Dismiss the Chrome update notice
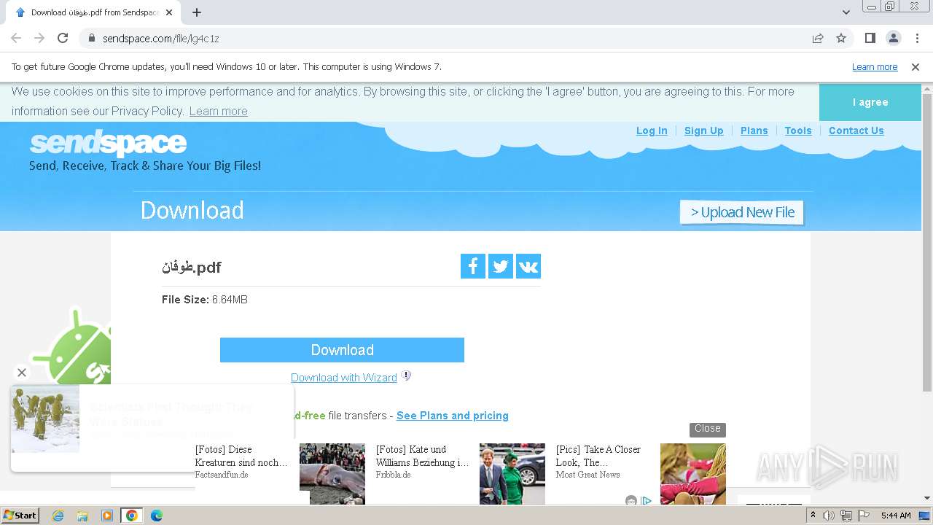The image size is (933, 525). tap(916, 67)
